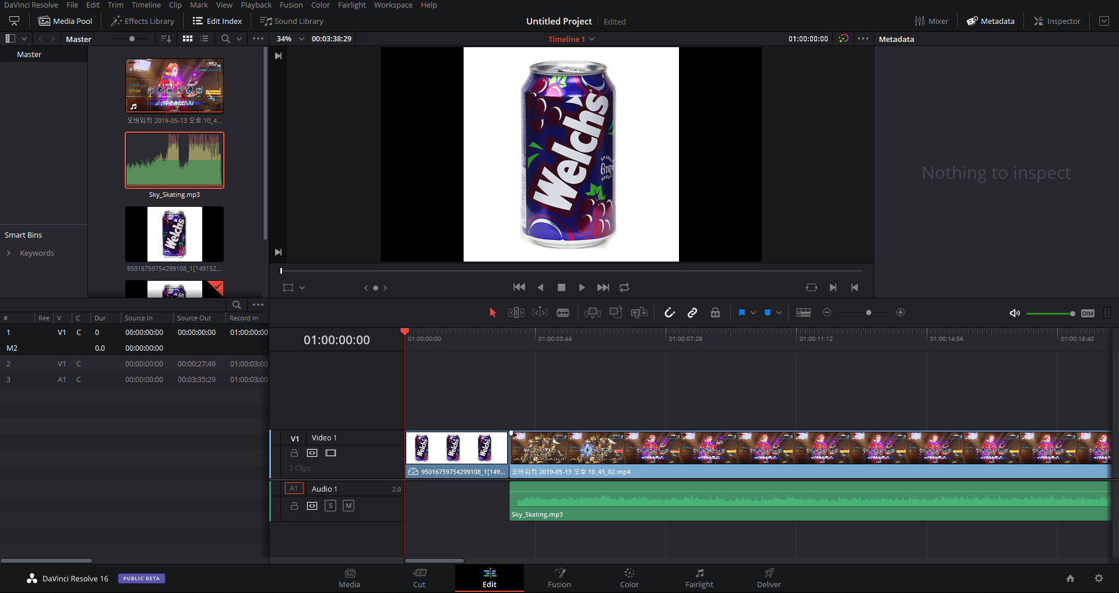Open the Fusion menu
Viewport: 1119px width, 593px height.
point(291,5)
